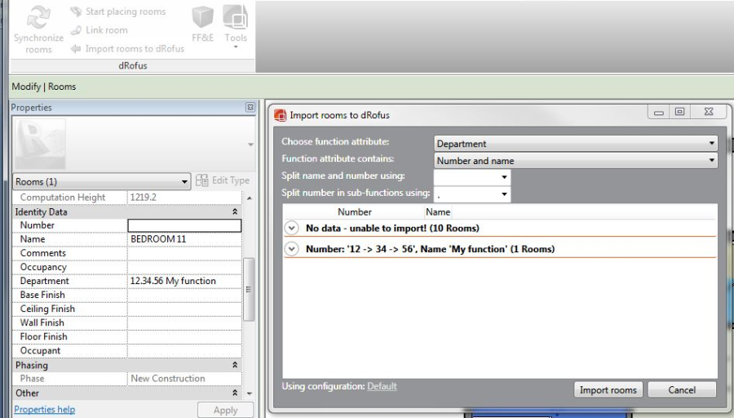Expand the 'My function' rooms group
This screenshot has width=734, height=418.
pos(293,249)
